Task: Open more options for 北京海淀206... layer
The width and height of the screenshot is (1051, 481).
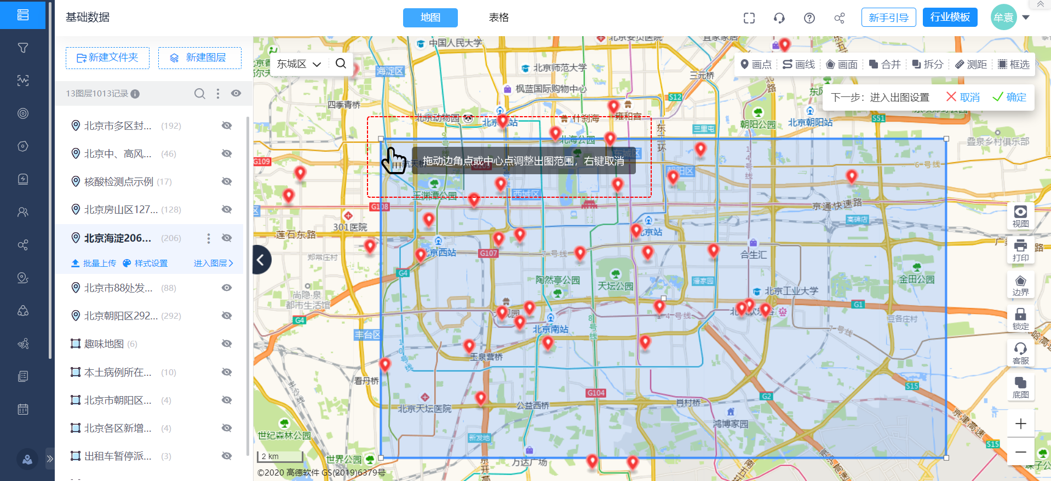Action: click(x=209, y=238)
